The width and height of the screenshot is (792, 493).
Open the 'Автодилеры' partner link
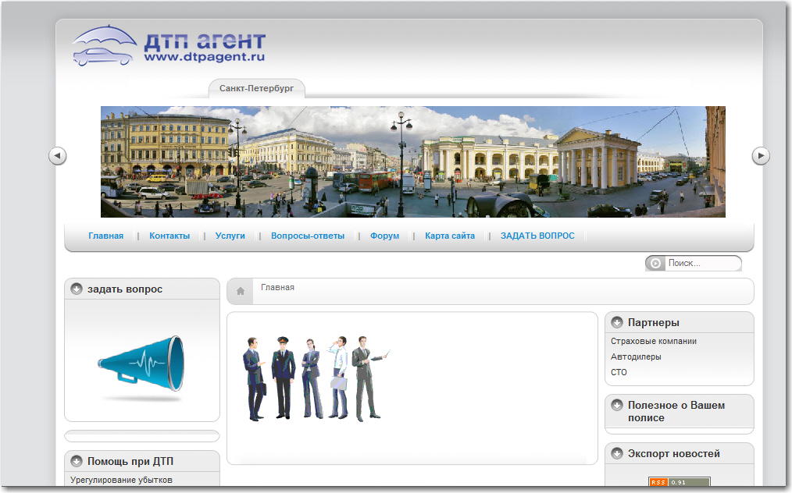pos(636,356)
